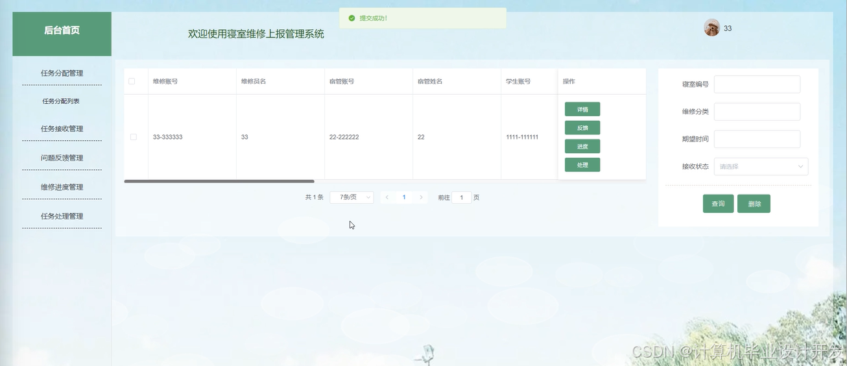Focus the 寝室编号 input field
This screenshot has width=847, height=366.
pos(757,84)
